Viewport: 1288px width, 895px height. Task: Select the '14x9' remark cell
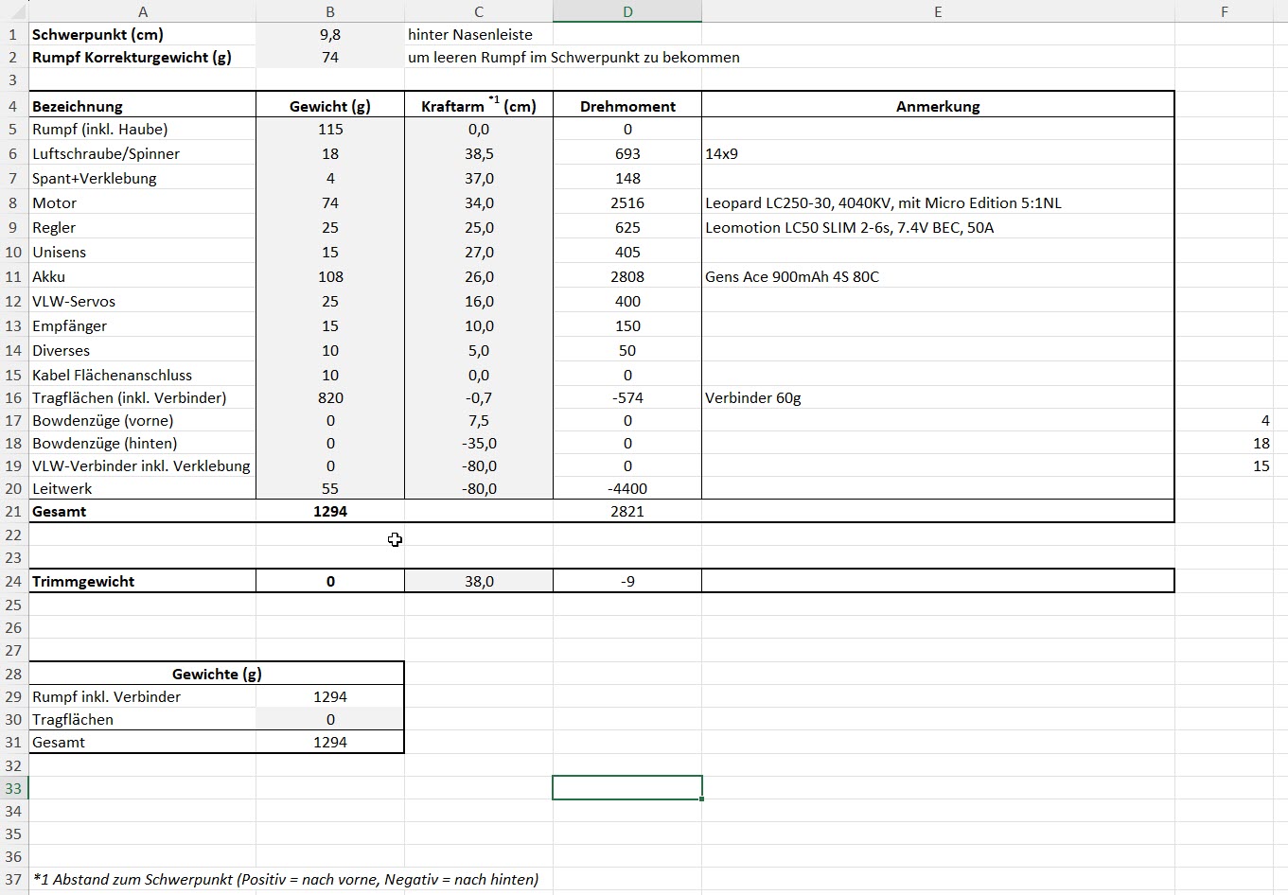pyautogui.click(x=938, y=153)
